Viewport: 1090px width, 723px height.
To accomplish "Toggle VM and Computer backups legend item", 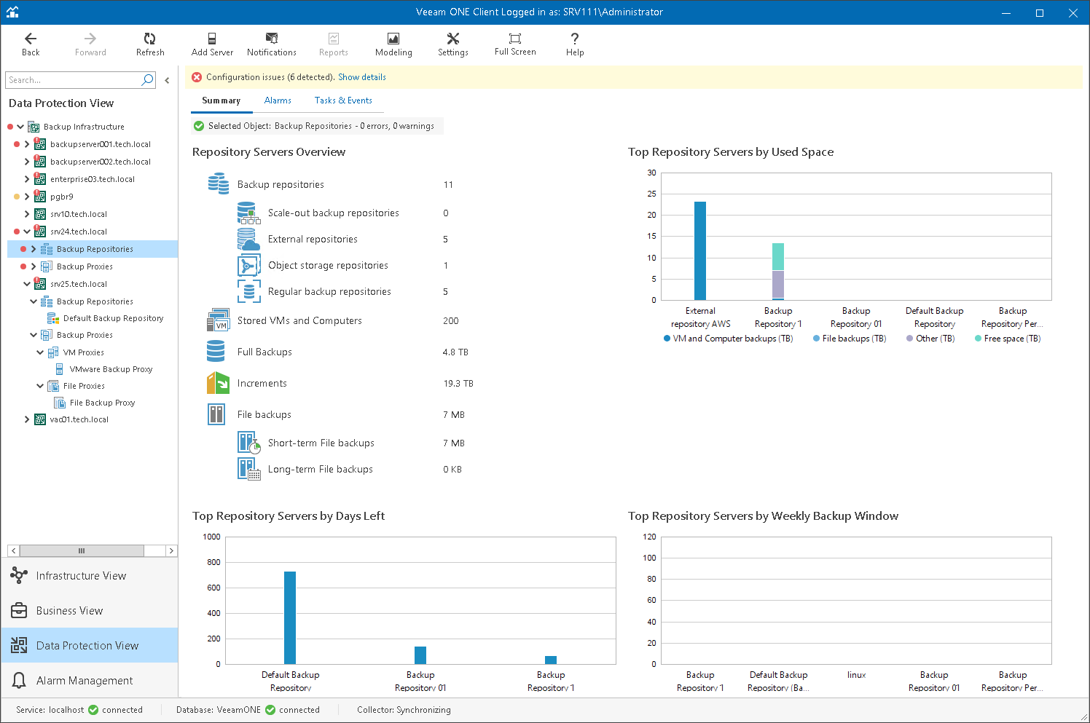I will point(729,339).
